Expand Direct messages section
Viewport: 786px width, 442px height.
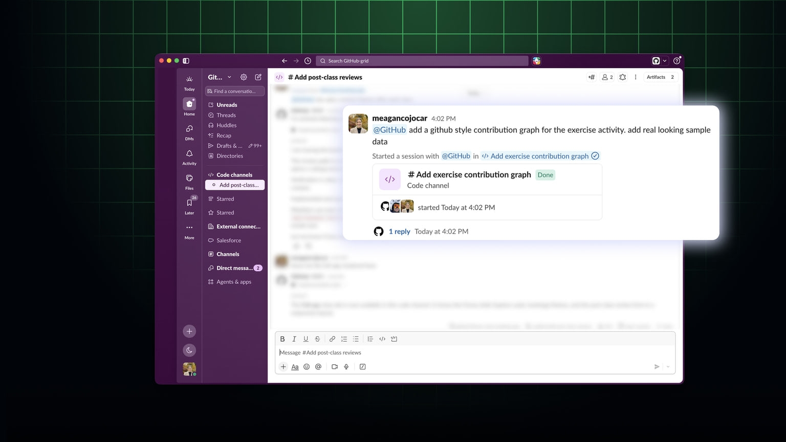tap(235, 268)
